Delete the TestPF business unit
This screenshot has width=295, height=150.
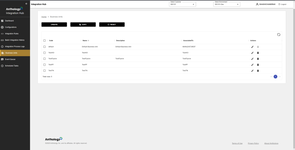click(x=258, y=65)
